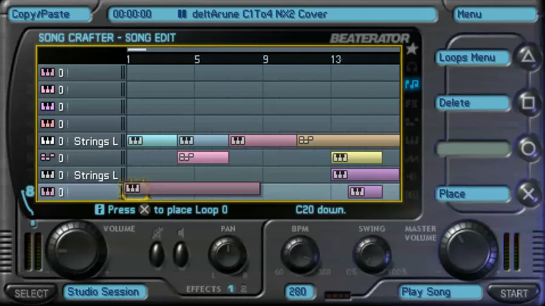Select the yellow loop on track six
Image resolution: width=545 pixels, height=306 pixels.
[357, 157]
